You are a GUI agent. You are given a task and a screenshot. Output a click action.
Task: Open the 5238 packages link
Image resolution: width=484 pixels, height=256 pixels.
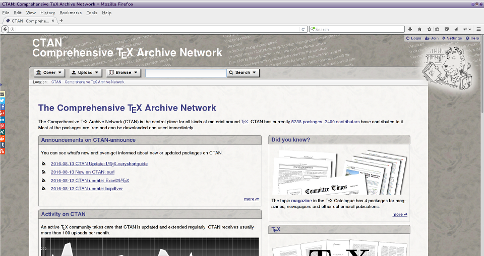tap(307, 122)
